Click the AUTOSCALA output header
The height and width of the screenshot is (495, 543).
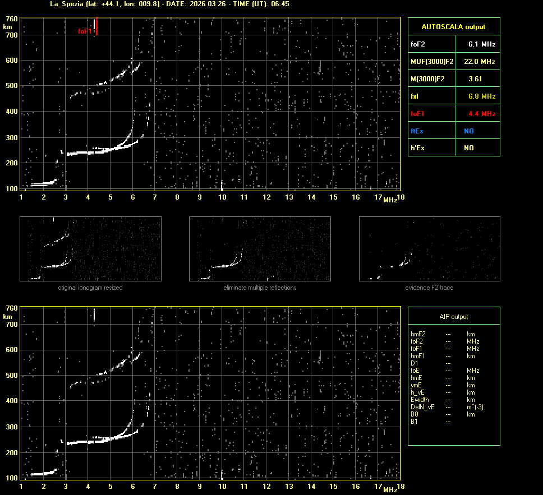pyautogui.click(x=453, y=26)
